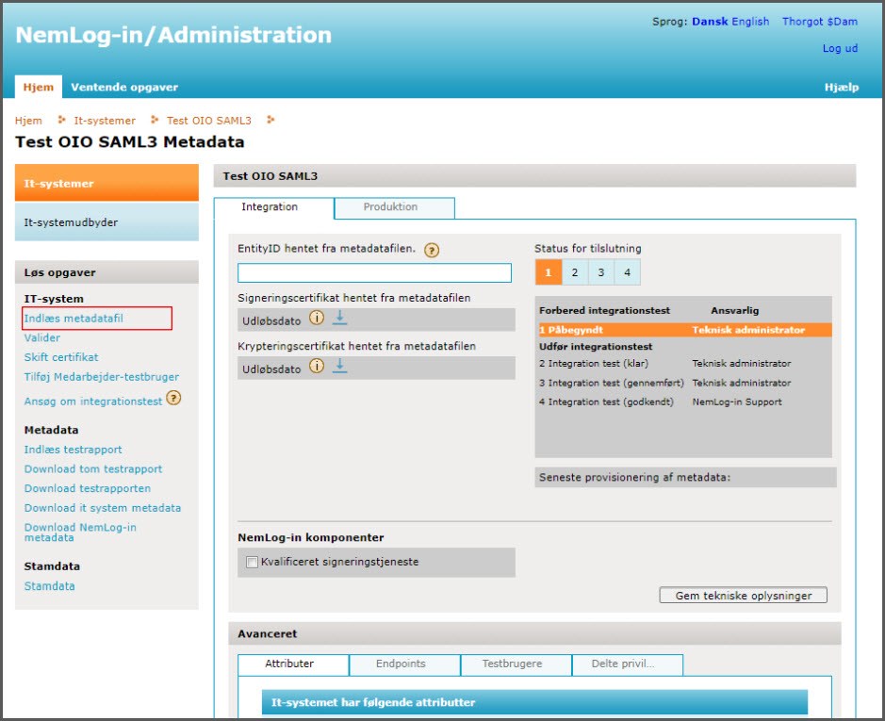Viewport: 885px width, 721px height.
Task: Click Download NemLog-in metadata link
Action: (80, 532)
